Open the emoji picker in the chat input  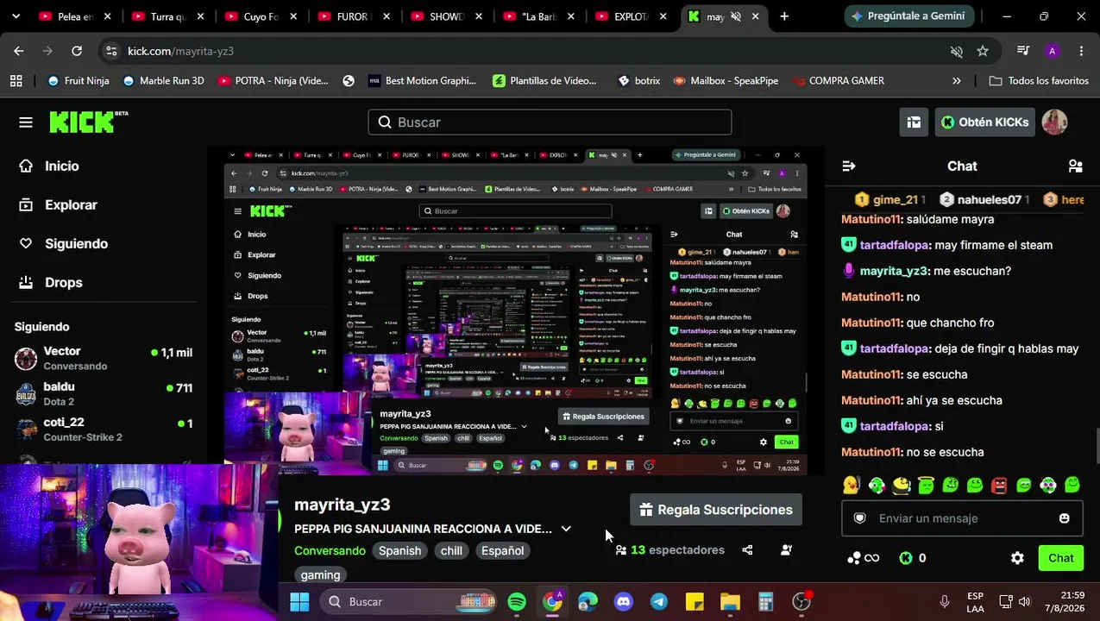[x=1064, y=518]
